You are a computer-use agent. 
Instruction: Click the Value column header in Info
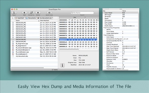[x=130, y=11]
